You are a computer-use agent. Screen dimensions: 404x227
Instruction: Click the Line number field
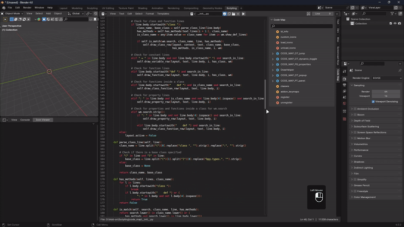pos(323,14)
